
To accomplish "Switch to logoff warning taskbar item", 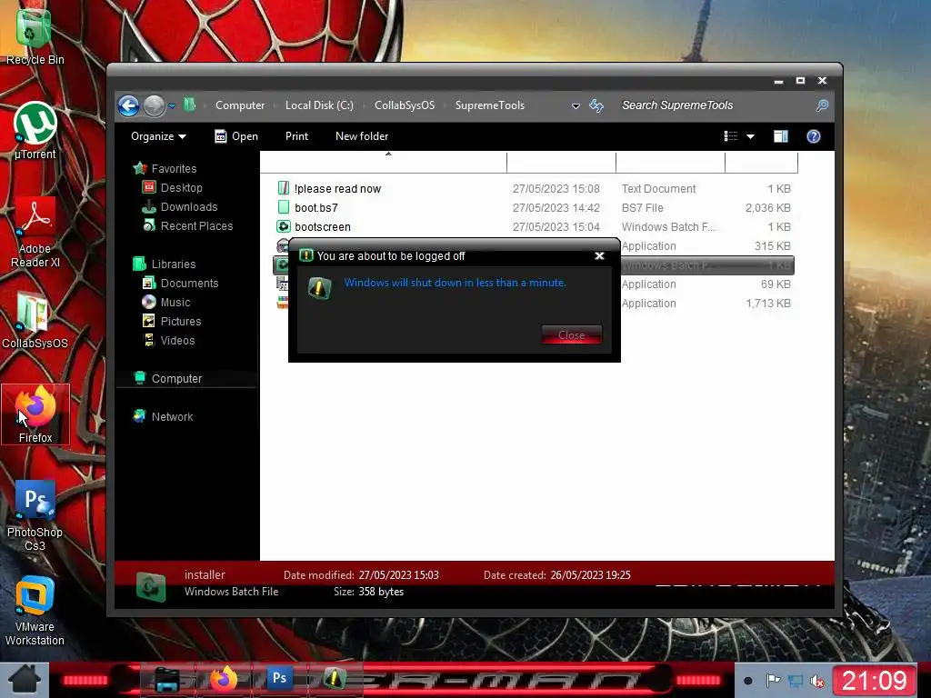I will point(334,680).
